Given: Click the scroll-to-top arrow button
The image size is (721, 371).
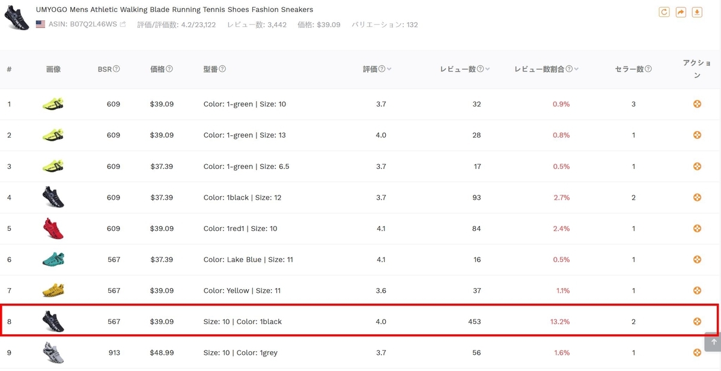Looking at the screenshot, I should click(x=714, y=342).
